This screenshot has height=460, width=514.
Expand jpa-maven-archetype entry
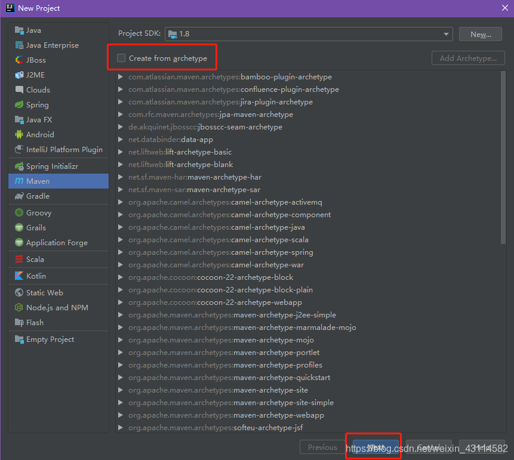[121, 115]
